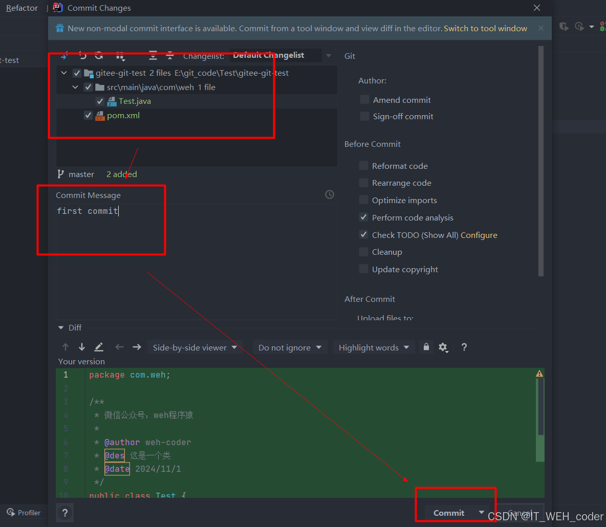606x527 pixels.
Task: Click the diff help question mark
Action: pyautogui.click(x=464, y=347)
